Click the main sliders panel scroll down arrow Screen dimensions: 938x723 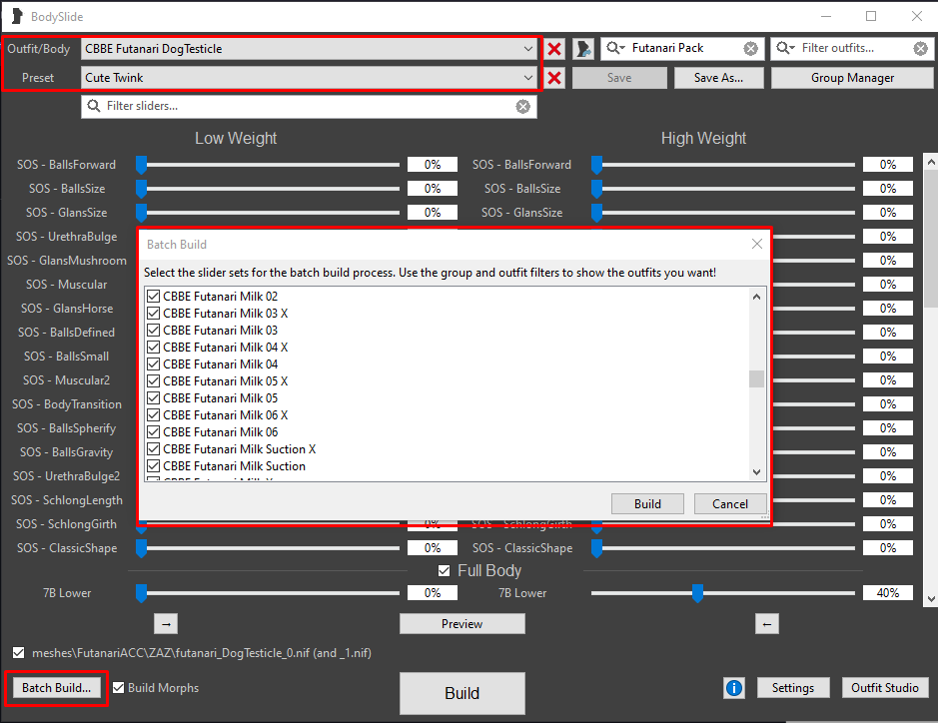pos(930,598)
